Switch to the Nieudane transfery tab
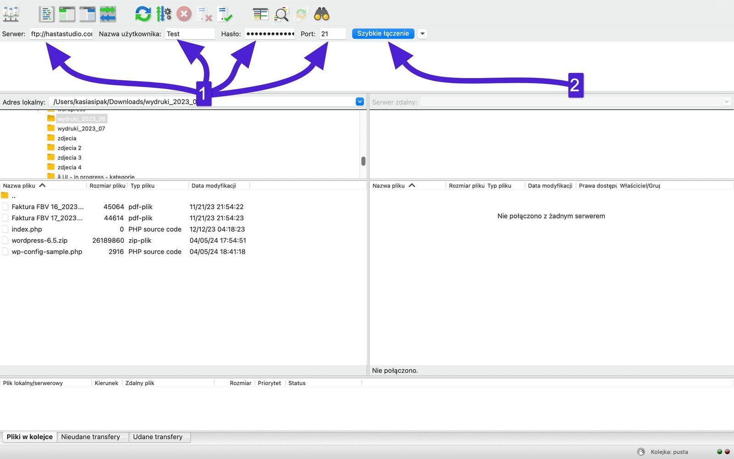734x459 pixels. click(90, 437)
